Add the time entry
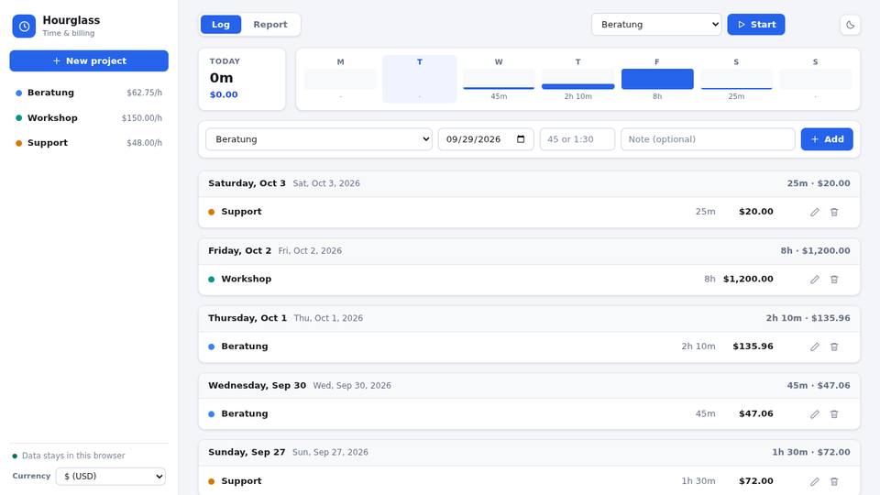This screenshot has width=880, height=495. (827, 139)
